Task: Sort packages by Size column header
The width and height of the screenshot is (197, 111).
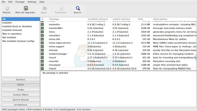Action: (x=144, y=19)
